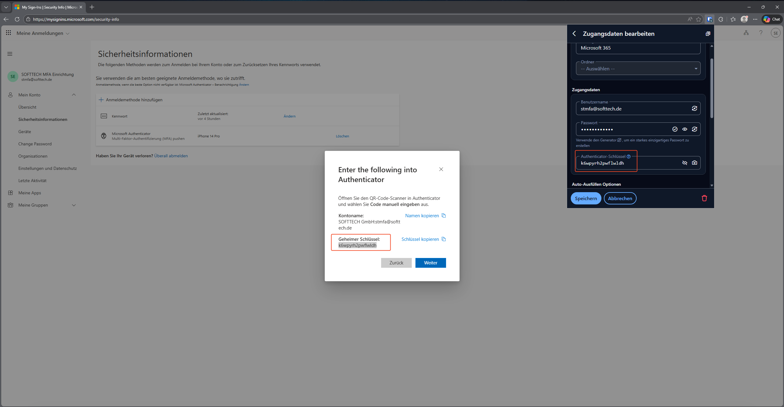Screen dimensions: 784x407
Task: Open Organisationen in the sidebar
Action: pos(33,156)
